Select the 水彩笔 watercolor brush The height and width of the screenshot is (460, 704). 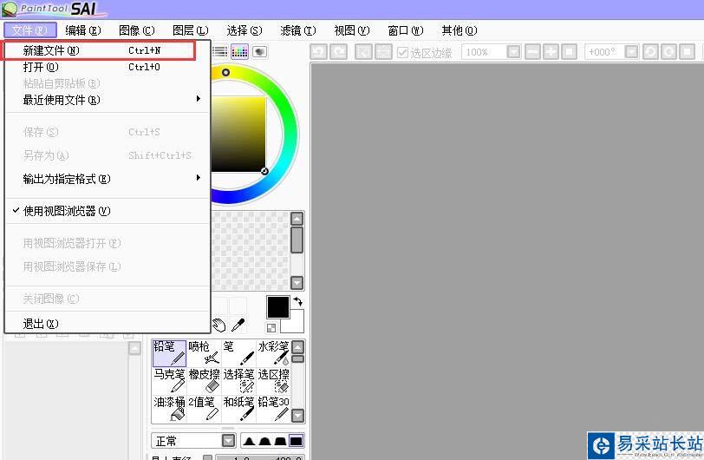click(273, 353)
